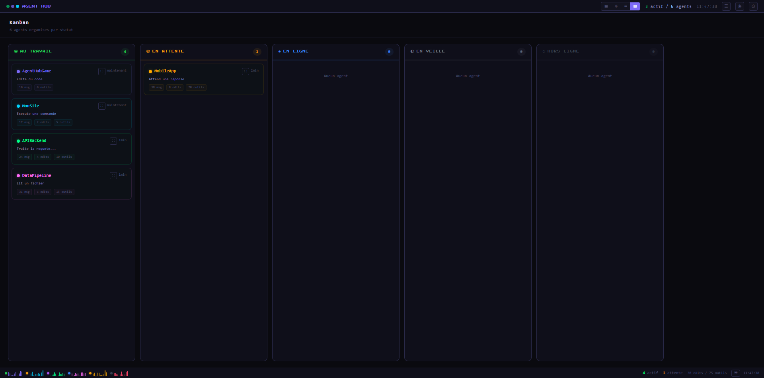Click the AU TRAVAIL count badge '4'
The height and width of the screenshot is (378, 764).
(x=125, y=52)
